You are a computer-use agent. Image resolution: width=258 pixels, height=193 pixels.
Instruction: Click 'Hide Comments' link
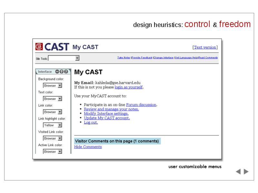pyautogui.click(x=88, y=147)
